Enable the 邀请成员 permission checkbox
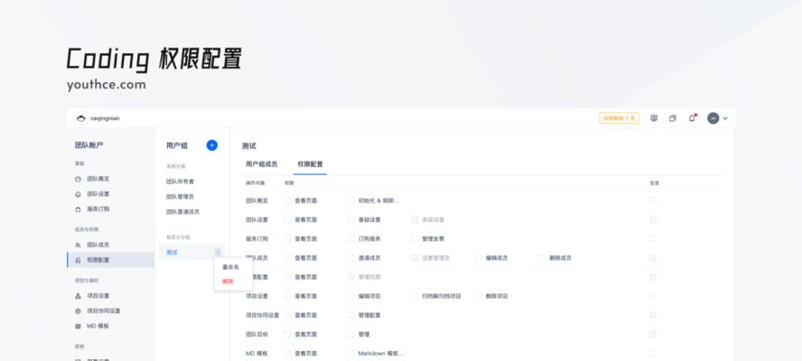The height and width of the screenshot is (361, 802). pyautogui.click(x=350, y=258)
